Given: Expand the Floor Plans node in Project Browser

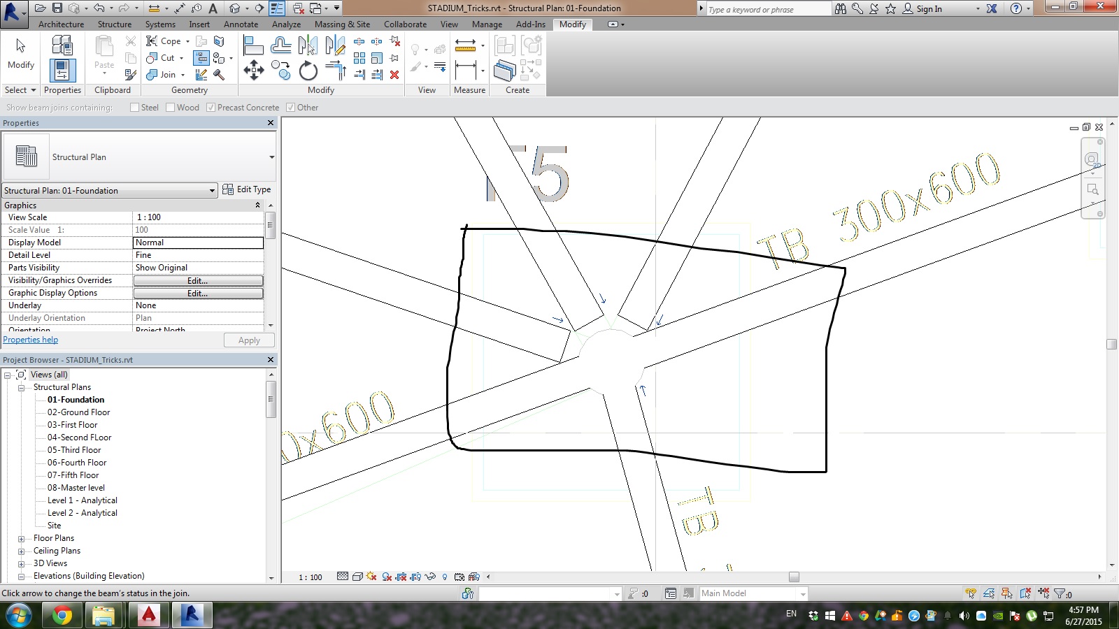Looking at the screenshot, I should (x=22, y=537).
